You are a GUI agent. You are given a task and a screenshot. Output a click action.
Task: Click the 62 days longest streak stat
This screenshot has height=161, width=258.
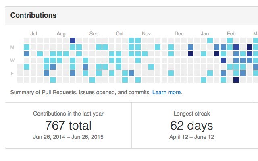(191, 126)
